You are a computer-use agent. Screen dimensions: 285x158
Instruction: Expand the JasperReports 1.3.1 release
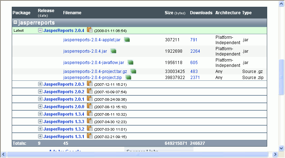(40, 136)
